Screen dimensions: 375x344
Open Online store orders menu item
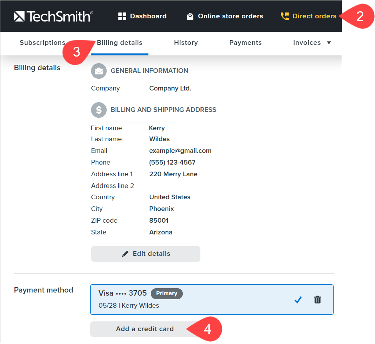(230, 16)
